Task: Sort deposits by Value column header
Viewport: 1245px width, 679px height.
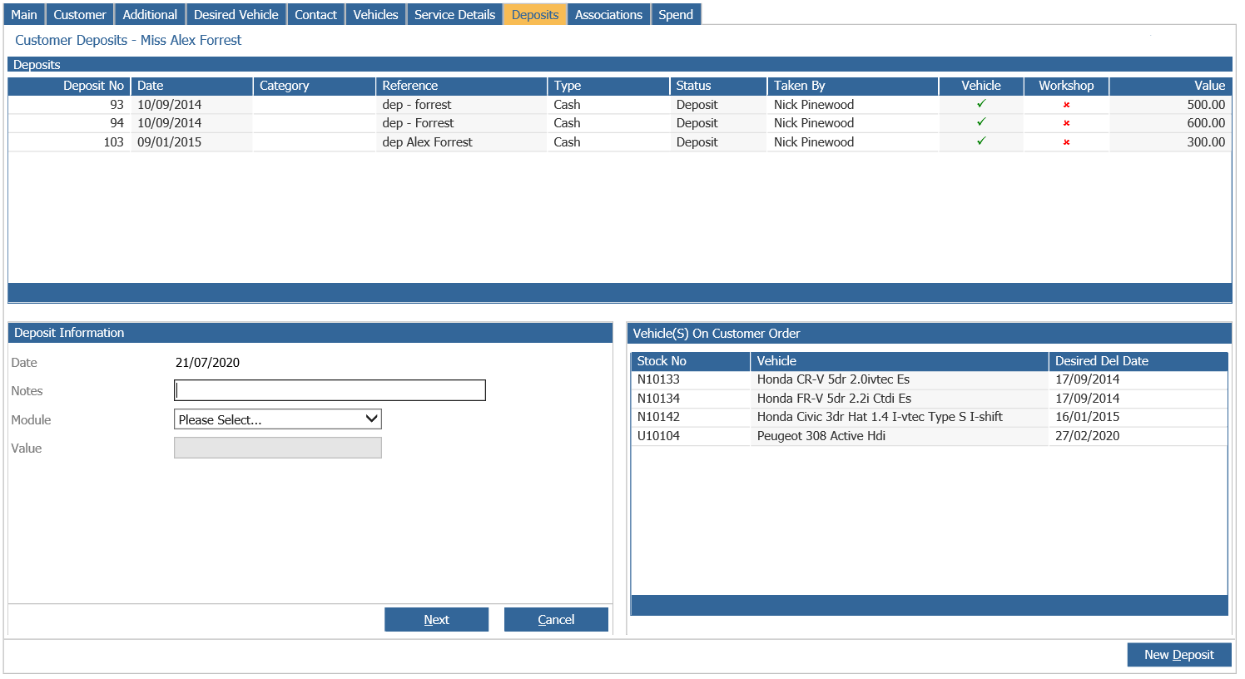Action: pos(1170,86)
